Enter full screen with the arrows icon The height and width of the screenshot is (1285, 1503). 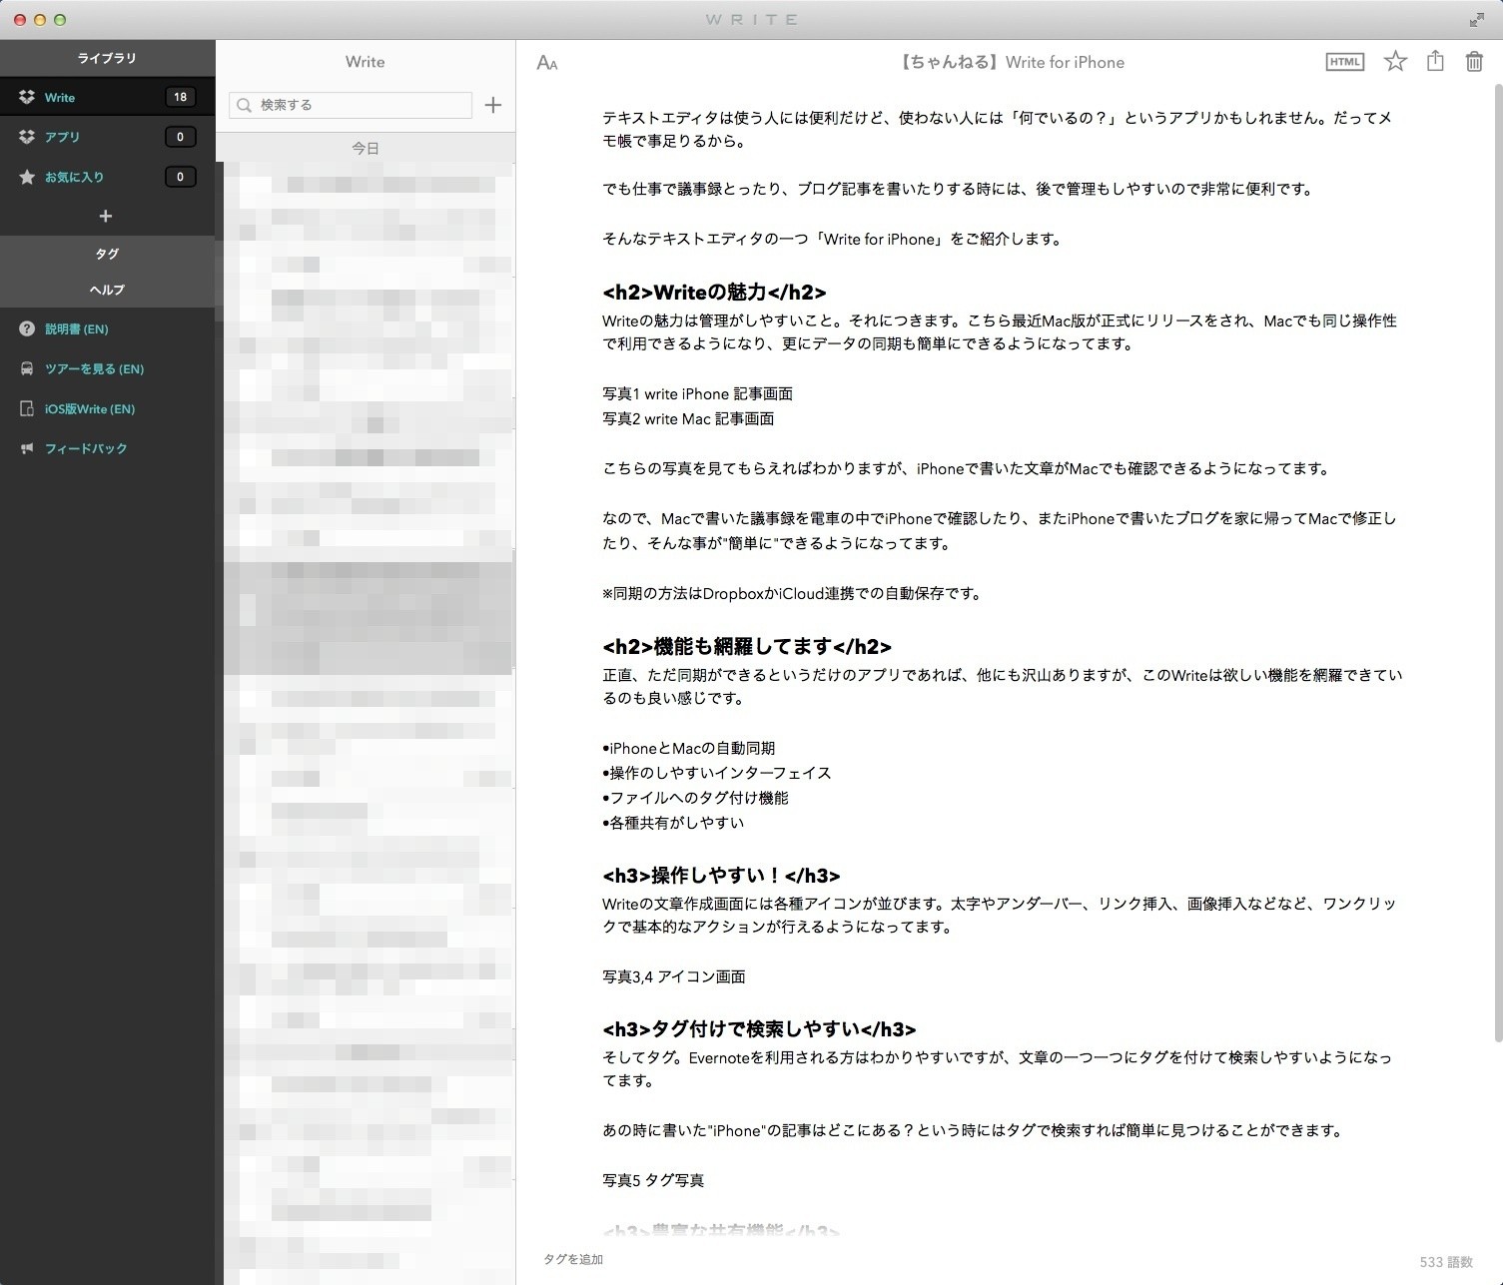pos(1476,20)
